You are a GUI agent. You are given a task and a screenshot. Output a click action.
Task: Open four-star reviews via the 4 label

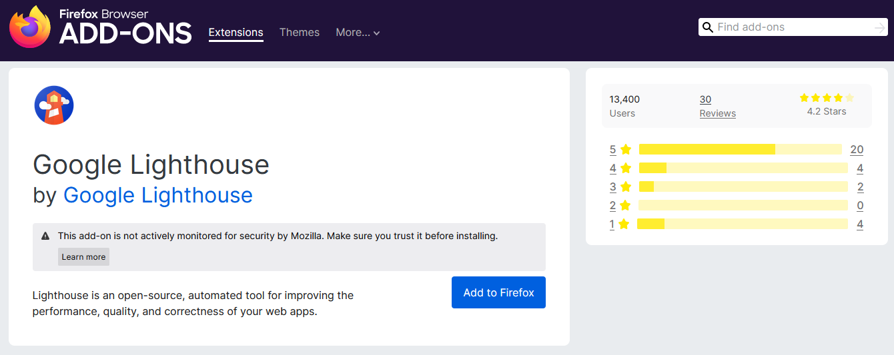(612, 168)
